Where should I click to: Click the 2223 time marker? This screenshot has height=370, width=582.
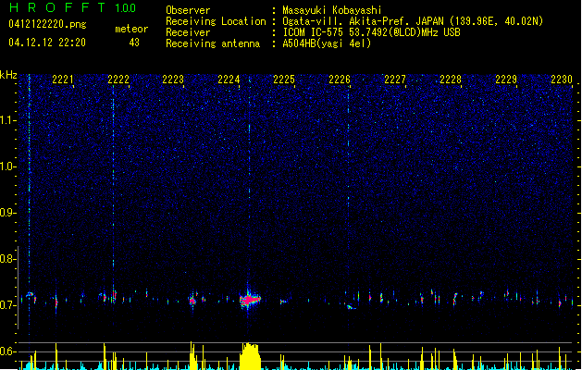[x=173, y=80]
